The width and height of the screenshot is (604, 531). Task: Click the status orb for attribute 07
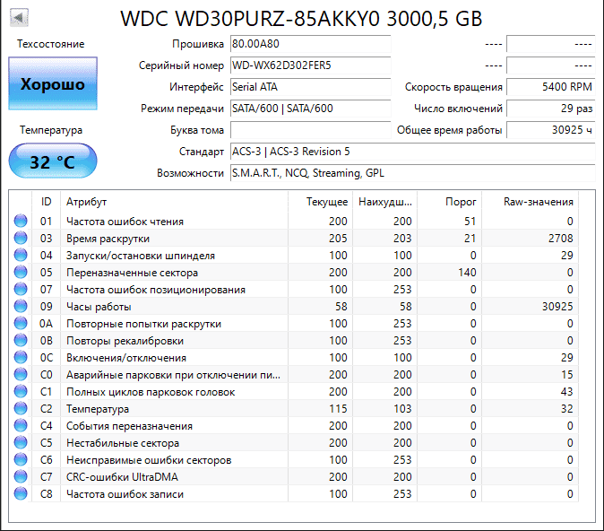(x=21, y=289)
